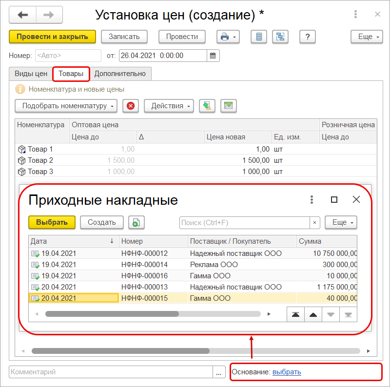
Task: Switch to the Виды цен tab
Action: click(x=31, y=74)
